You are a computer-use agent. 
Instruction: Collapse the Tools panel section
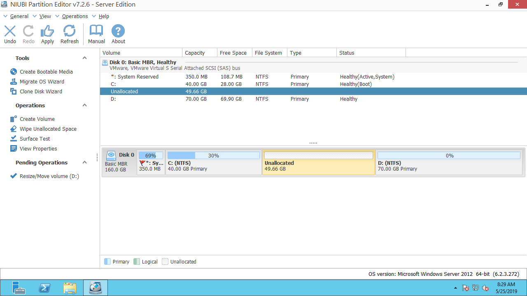tap(84, 58)
